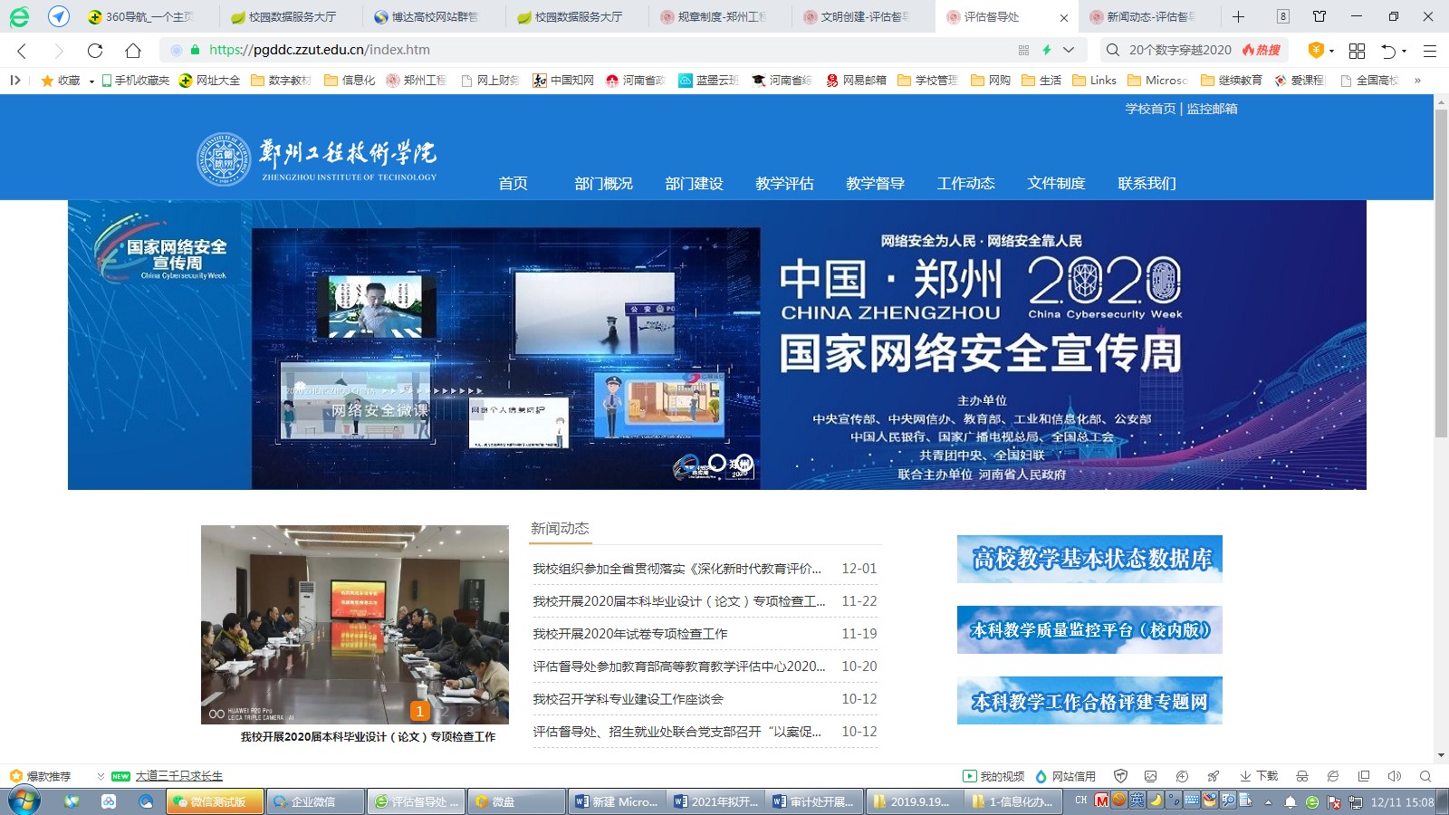1449x815 pixels.
Task: Click the green lightning speed-mode icon
Action: pos(1047,51)
